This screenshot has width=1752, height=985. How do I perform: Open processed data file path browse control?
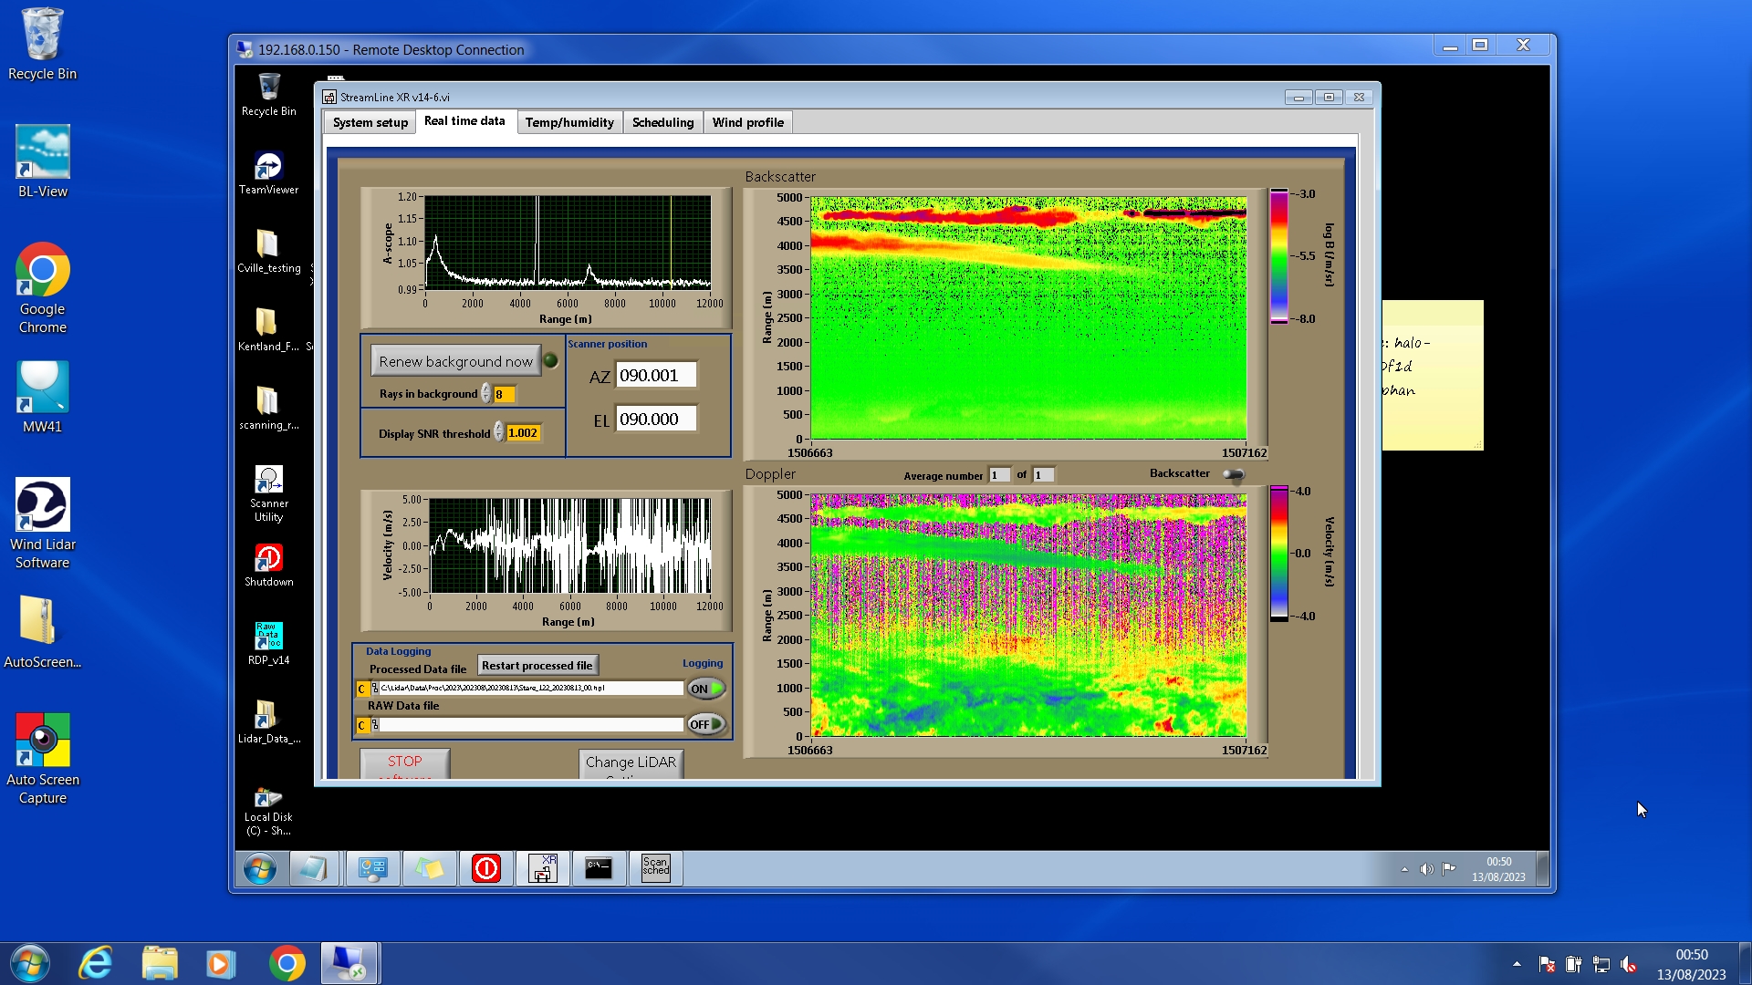(x=363, y=689)
